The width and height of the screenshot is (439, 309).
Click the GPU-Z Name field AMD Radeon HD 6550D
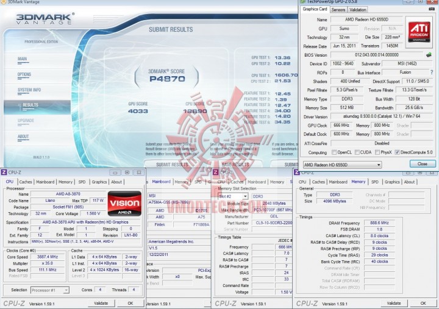tap(366, 20)
